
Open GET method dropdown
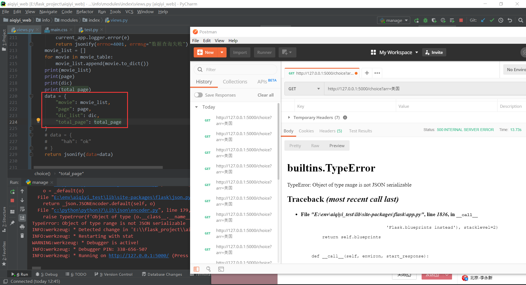(x=304, y=89)
